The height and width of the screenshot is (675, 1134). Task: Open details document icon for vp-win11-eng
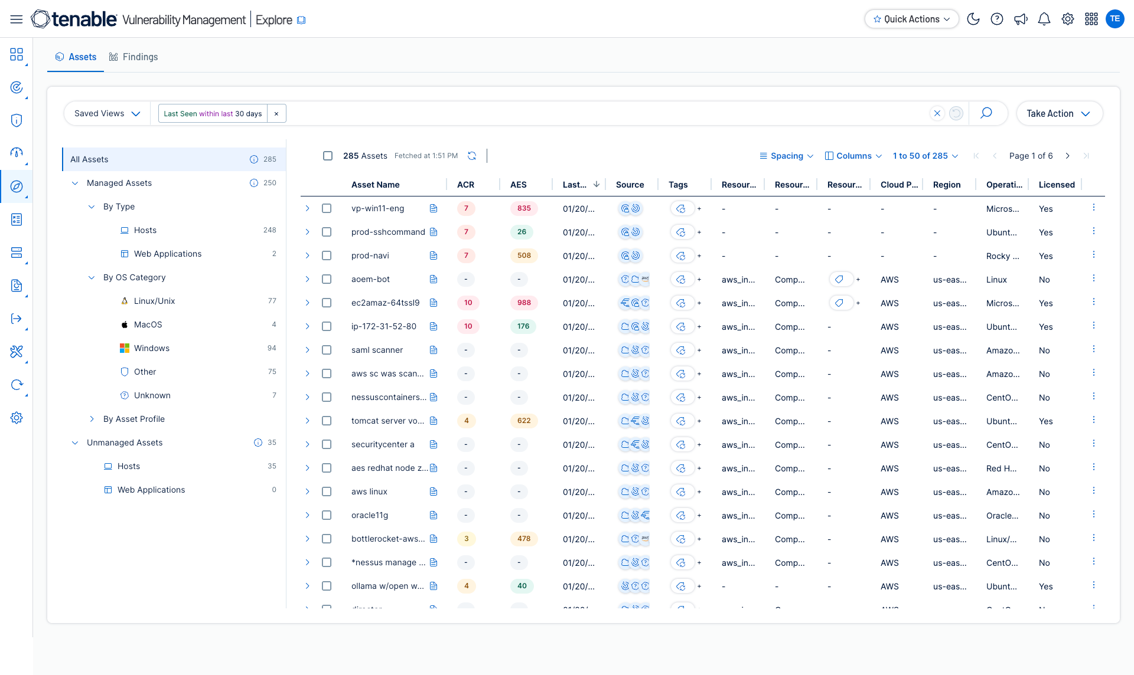434,208
